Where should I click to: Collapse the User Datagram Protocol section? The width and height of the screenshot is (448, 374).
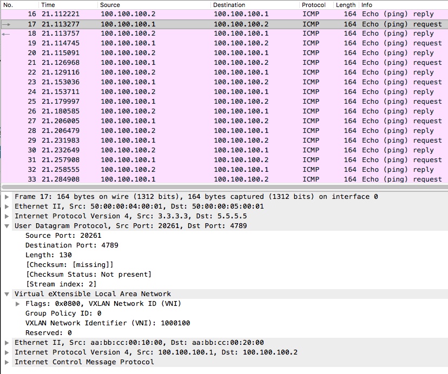coord(7,226)
